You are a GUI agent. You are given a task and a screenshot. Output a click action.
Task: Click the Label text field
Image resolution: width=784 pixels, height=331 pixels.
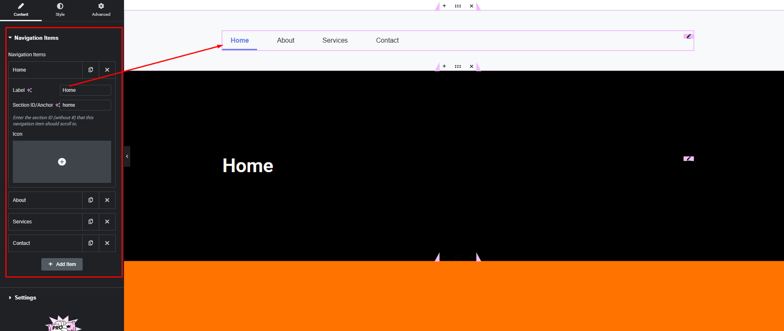(x=85, y=90)
